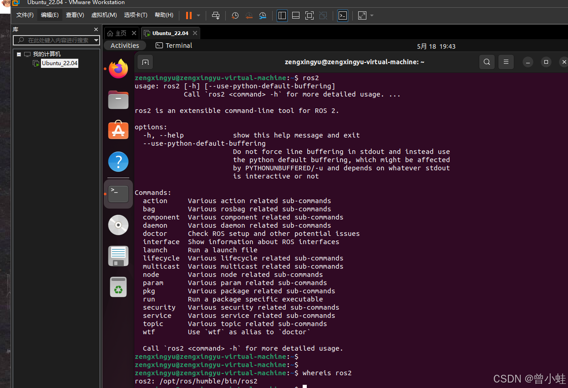568x388 pixels.
Task: Take a snapshot of the VM
Action: click(x=235, y=15)
